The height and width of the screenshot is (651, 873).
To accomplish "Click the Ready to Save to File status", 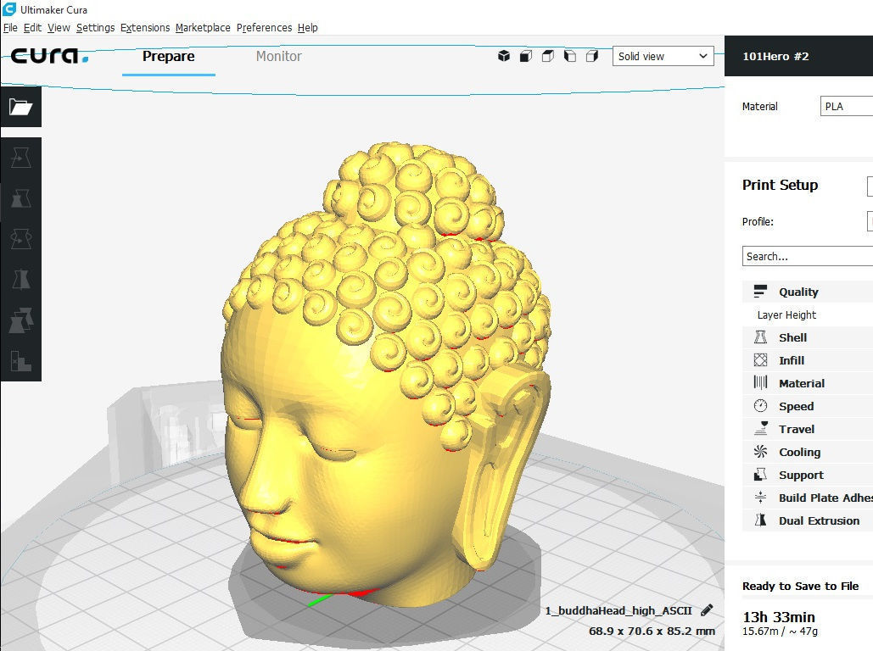I will pos(800,586).
